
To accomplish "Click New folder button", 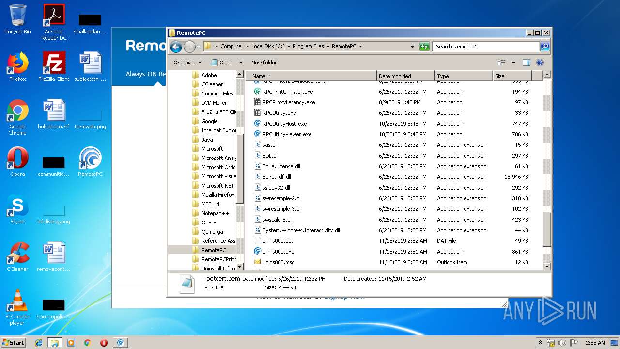I will click(264, 63).
